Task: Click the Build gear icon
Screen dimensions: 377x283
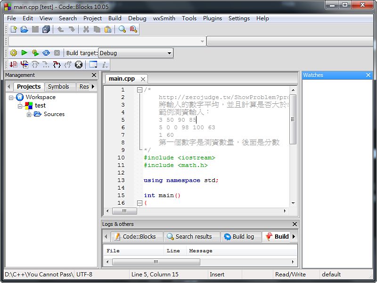Action: 14,53
